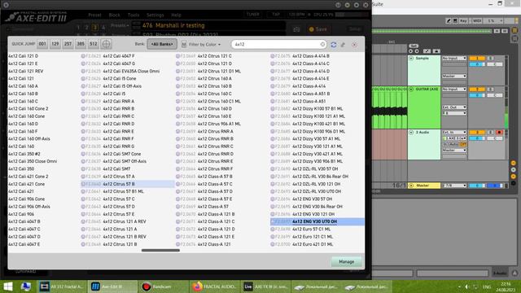
Task: Unfold the Sample track in Ableton
Action: pyautogui.click(x=411, y=58)
